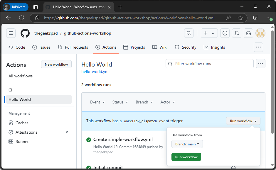This screenshot has height=170, width=276.
Task: Open the tab actions menu icon
Action: pos(36,7)
